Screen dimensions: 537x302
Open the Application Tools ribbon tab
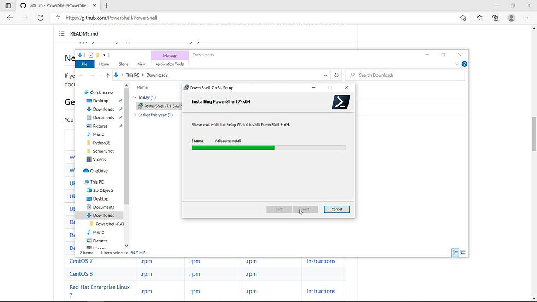(169, 64)
